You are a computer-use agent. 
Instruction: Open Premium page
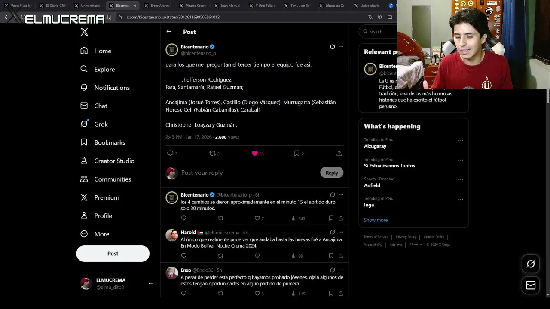click(100, 197)
